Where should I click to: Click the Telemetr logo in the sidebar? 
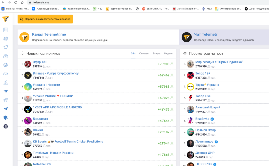point(6,19)
